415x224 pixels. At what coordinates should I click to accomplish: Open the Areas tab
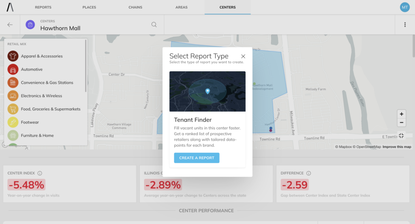pyautogui.click(x=181, y=7)
